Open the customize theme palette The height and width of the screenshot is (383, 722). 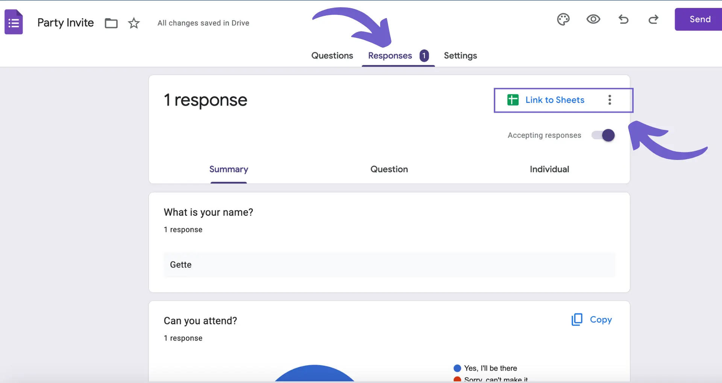click(x=563, y=19)
